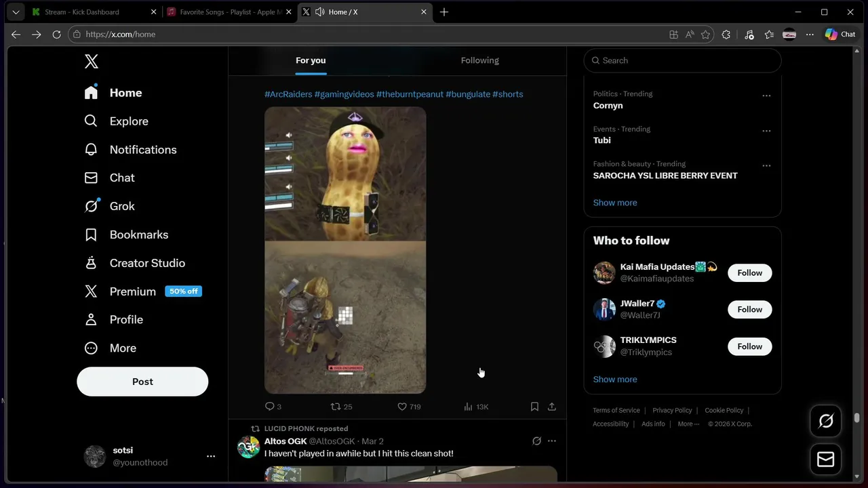
Task: Open Altos OGK profile avatar
Action: click(x=248, y=447)
